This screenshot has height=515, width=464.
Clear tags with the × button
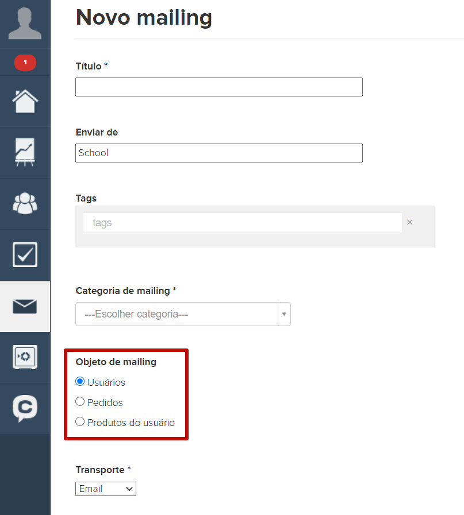(x=409, y=222)
